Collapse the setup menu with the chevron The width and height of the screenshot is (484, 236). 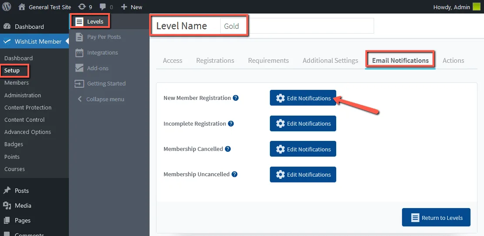tap(80, 99)
